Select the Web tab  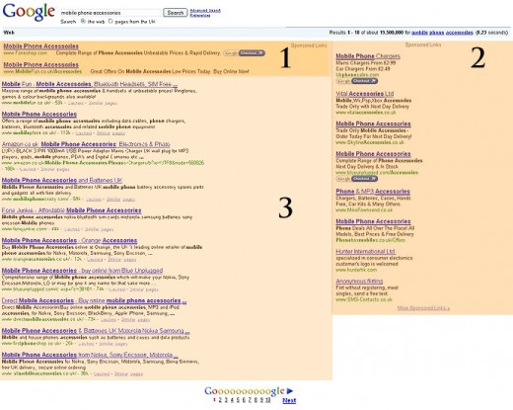(9, 33)
